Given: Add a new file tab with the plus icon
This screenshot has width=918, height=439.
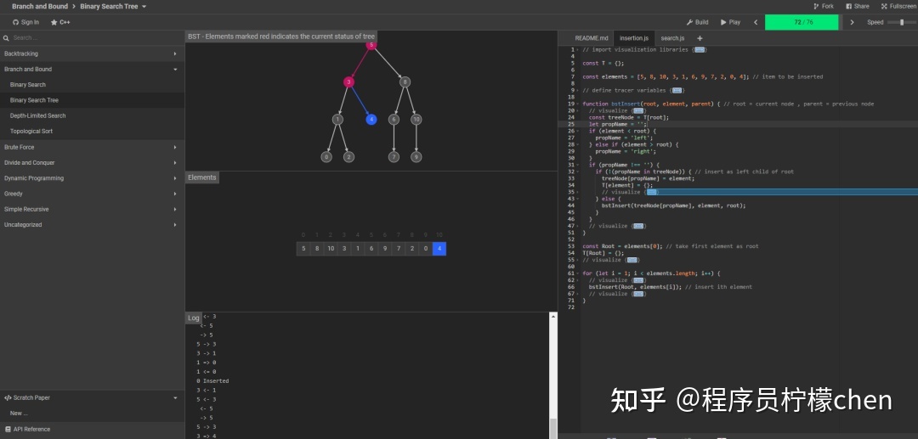Looking at the screenshot, I should (700, 38).
